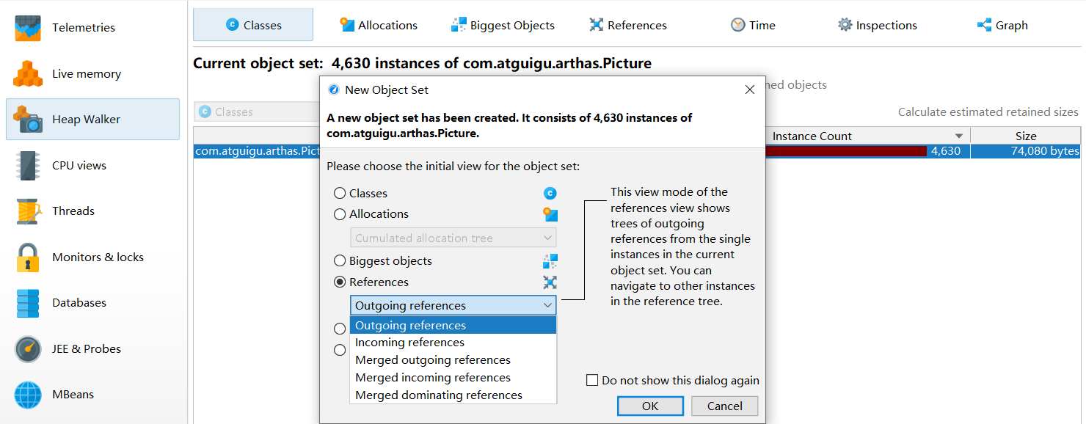1086x424 pixels.
Task: Pick 'Merged dominating references' option
Action: click(x=439, y=395)
